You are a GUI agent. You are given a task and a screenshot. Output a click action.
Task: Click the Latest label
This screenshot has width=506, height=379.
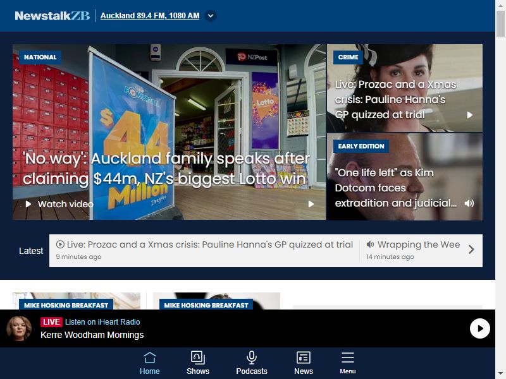pos(30,251)
